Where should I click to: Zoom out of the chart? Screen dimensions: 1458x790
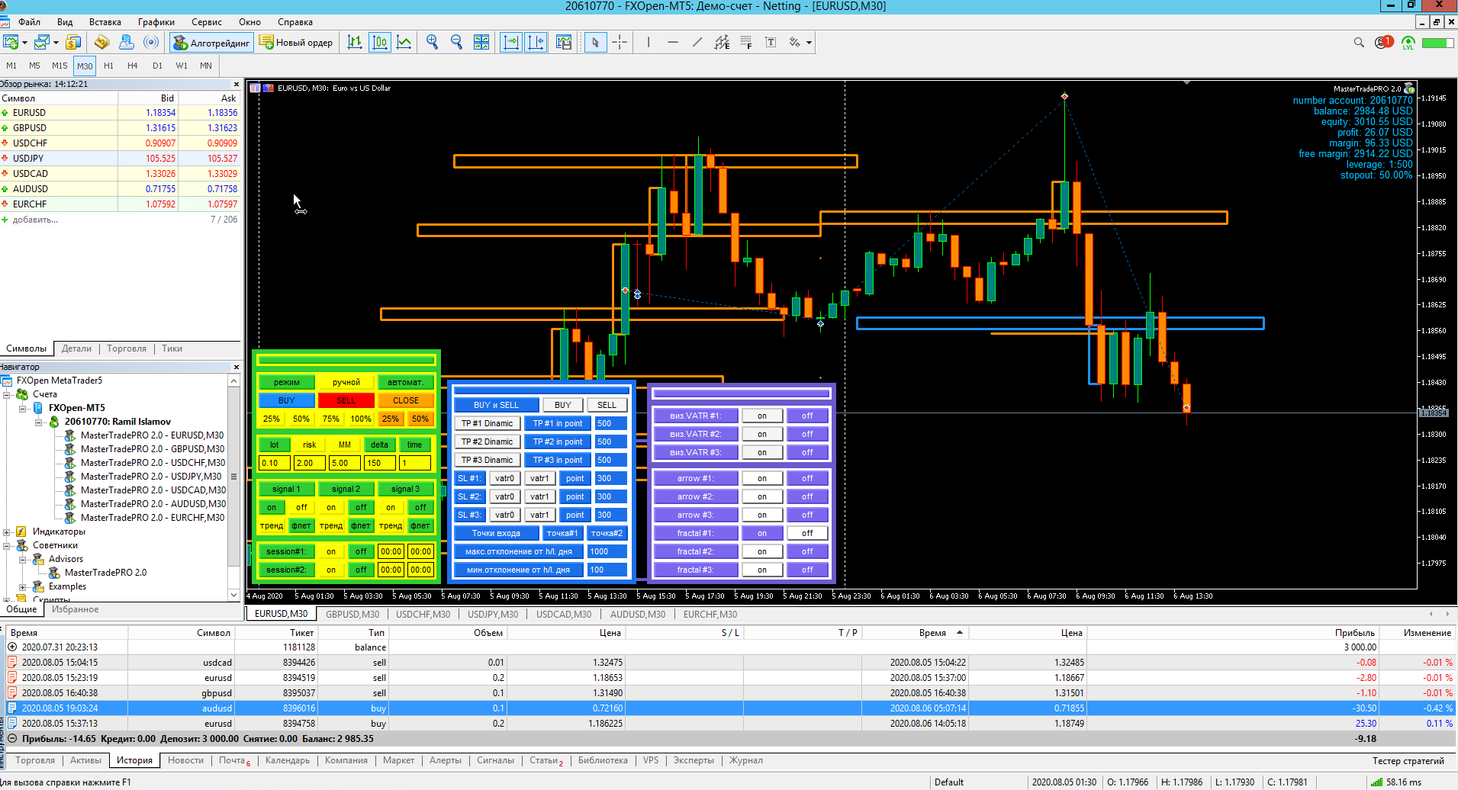click(456, 42)
